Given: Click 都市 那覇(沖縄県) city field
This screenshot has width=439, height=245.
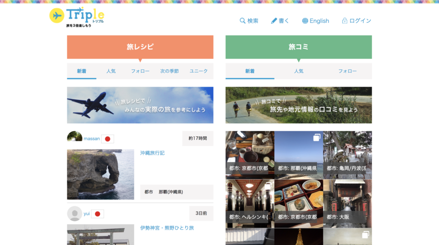Looking at the screenshot, I should pyautogui.click(x=177, y=192).
